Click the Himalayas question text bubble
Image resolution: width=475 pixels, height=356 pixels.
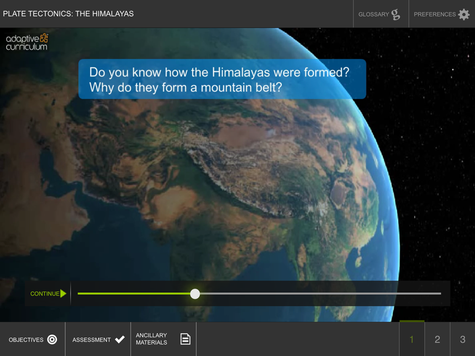pos(222,79)
